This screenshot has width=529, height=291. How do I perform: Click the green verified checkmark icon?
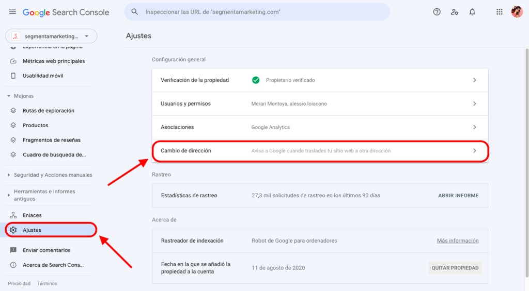256,80
